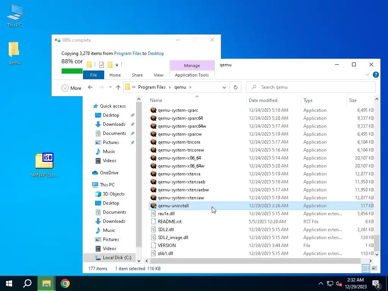The height and width of the screenshot is (291, 388).
Task: Select Quick access in navigation pane
Action: tap(113, 106)
